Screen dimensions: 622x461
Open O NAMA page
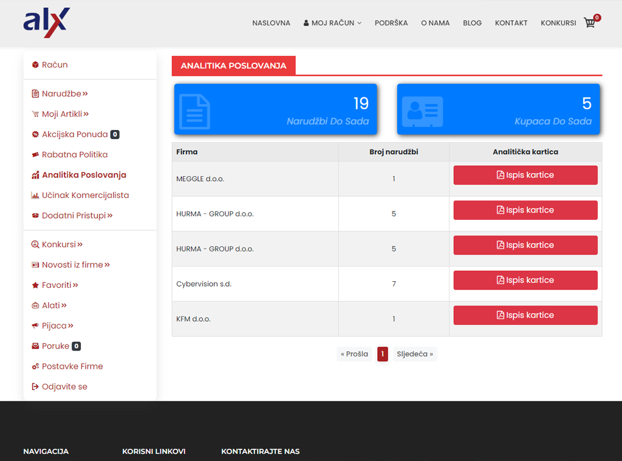click(435, 23)
